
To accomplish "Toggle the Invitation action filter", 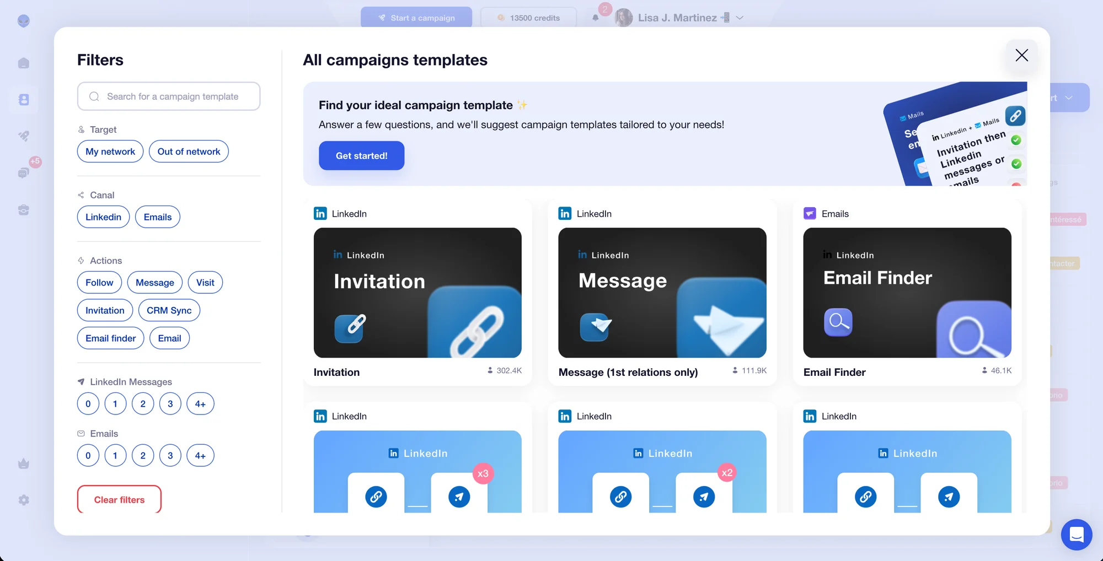I will pyautogui.click(x=105, y=310).
